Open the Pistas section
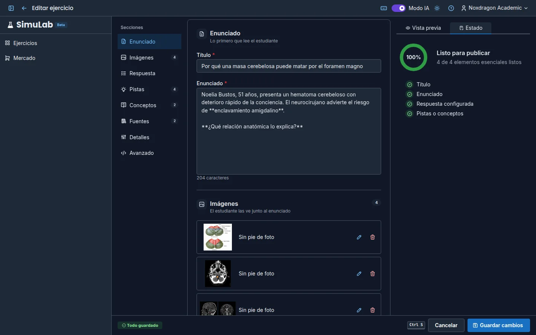The width and height of the screenshot is (536, 335). point(150,89)
